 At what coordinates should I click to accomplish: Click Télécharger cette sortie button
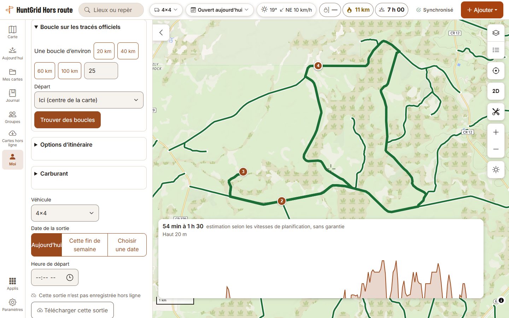click(x=72, y=310)
